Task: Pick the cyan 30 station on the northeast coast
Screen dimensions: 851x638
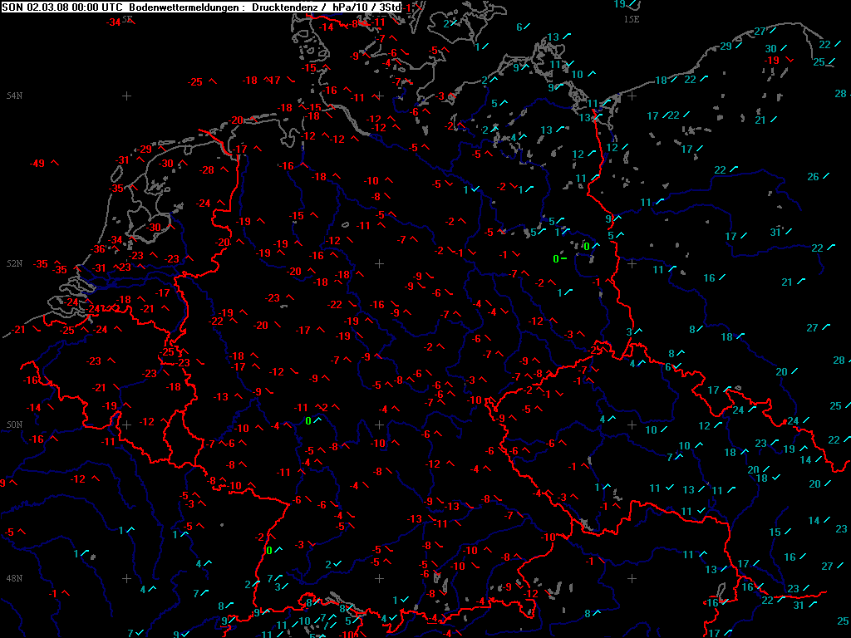Action: click(770, 49)
